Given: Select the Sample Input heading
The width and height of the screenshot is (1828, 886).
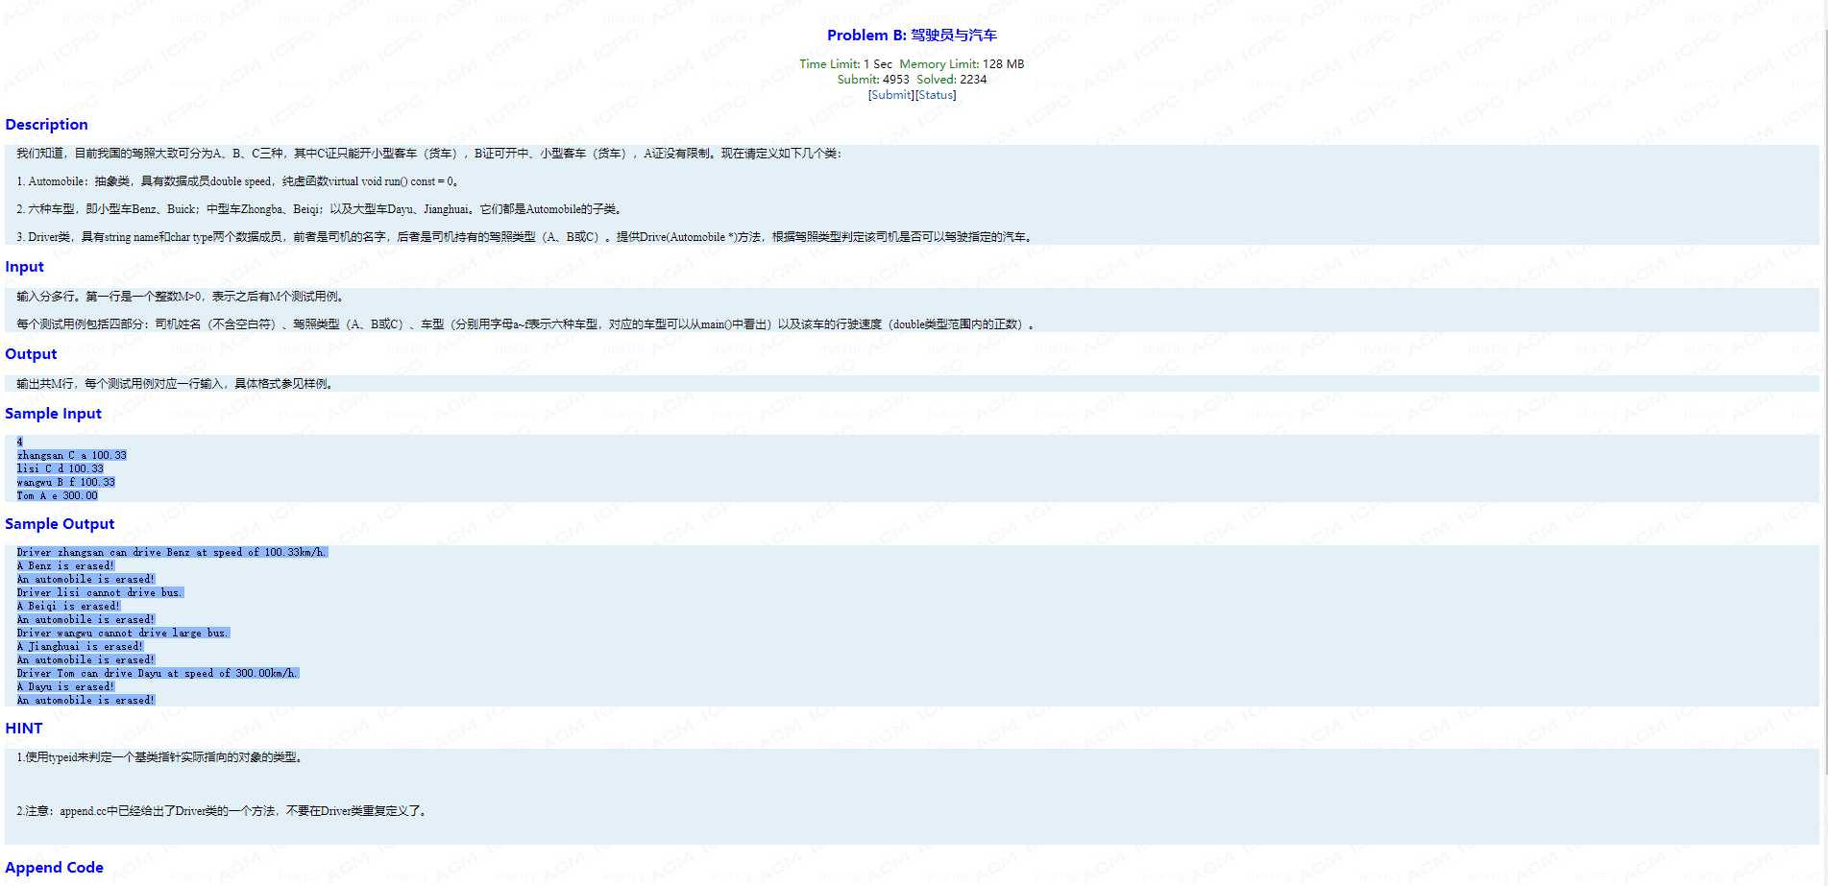Looking at the screenshot, I should pos(53,414).
